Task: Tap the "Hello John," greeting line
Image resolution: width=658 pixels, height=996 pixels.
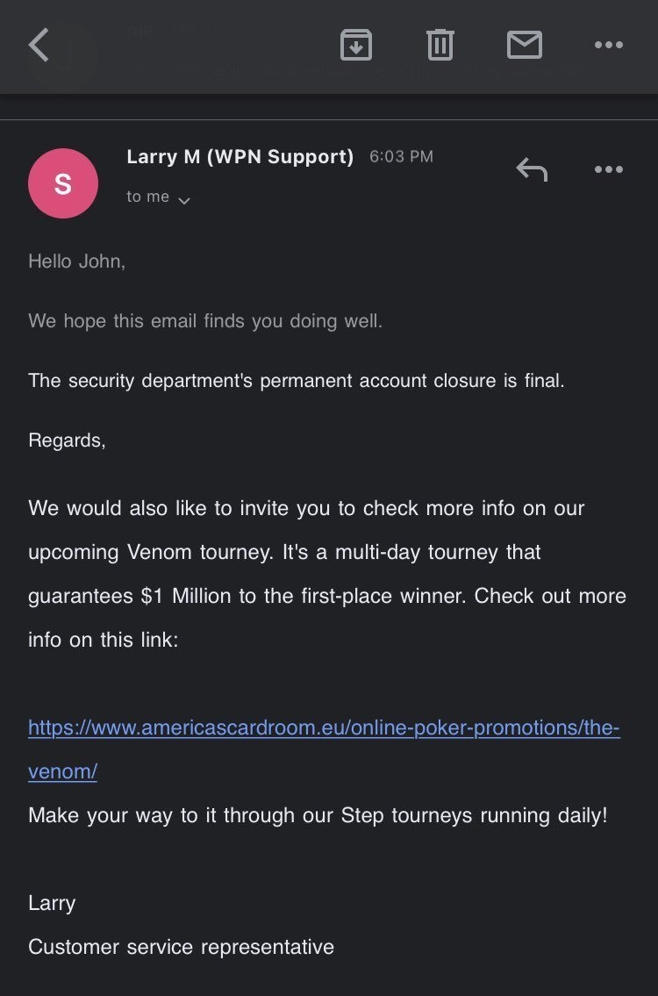Action: (77, 261)
